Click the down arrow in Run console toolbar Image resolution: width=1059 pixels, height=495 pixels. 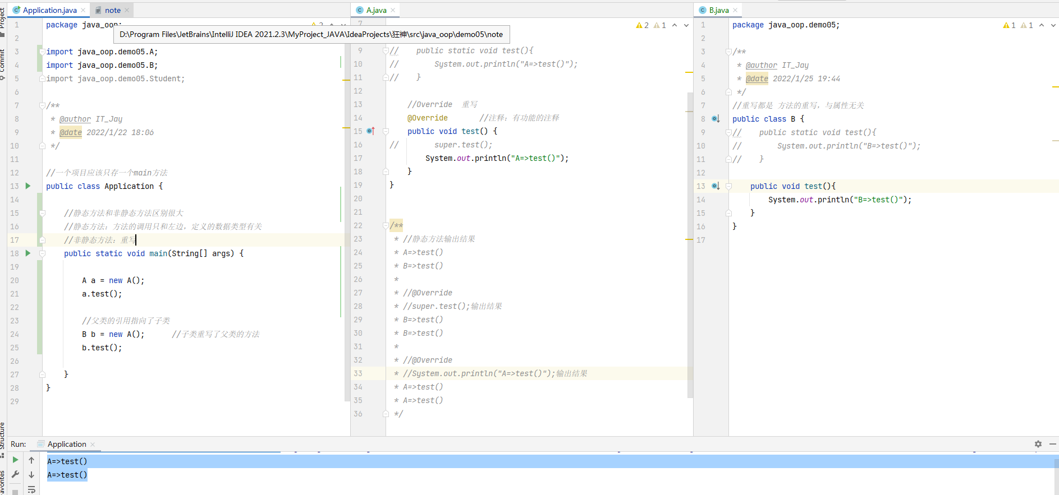(31, 475)
